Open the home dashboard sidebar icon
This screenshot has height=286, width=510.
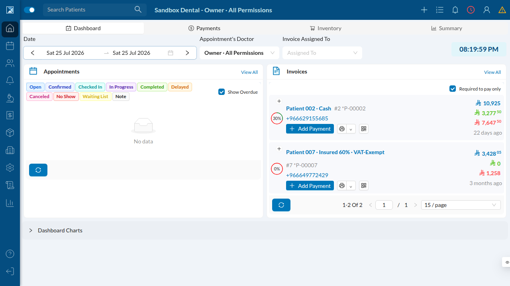click(x=10, y=29)
